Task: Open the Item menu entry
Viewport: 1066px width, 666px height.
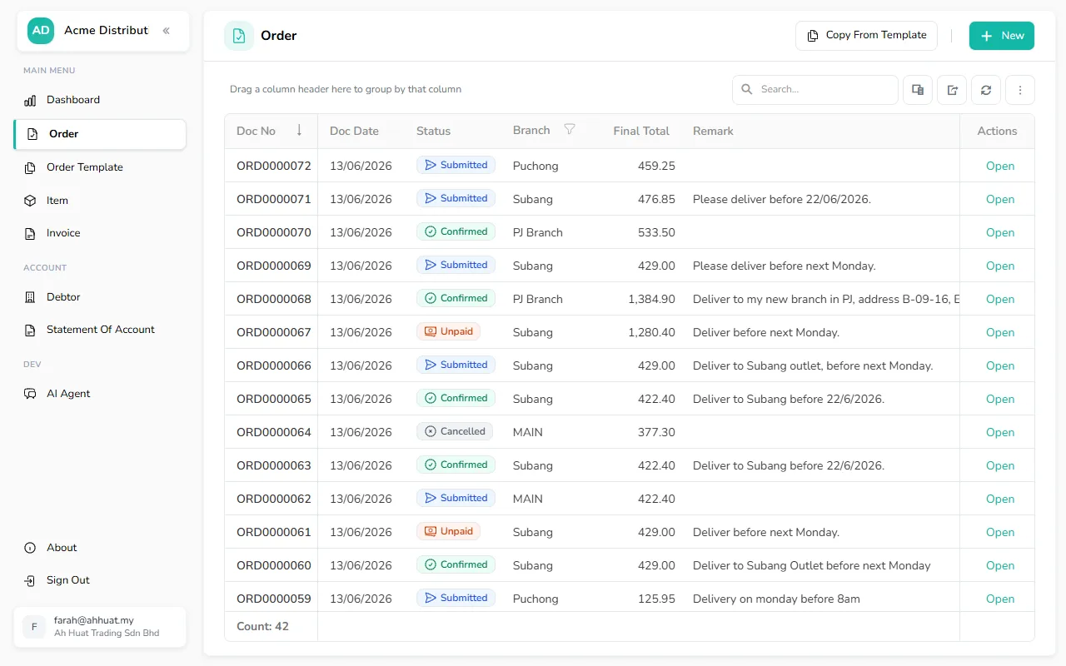Action: click(x=100, y=201)
